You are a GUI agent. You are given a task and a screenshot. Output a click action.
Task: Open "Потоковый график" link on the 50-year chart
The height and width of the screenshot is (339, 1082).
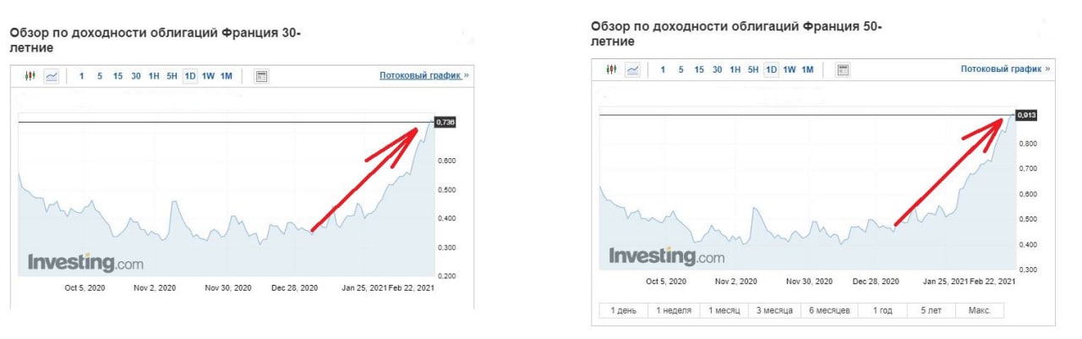coord(1001,69)
